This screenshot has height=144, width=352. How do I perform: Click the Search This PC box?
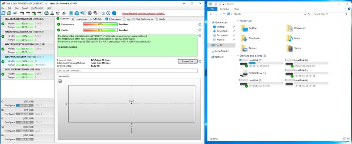(x=331, y=14)
